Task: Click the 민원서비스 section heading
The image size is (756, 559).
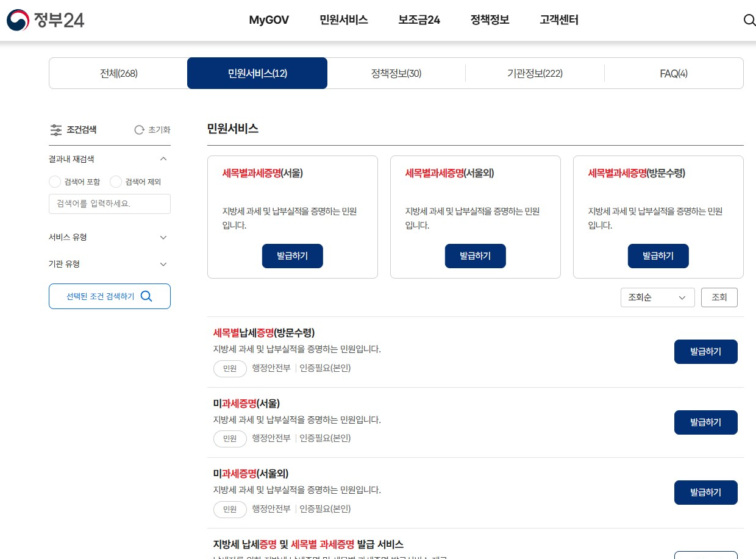Action: (233, 129)
